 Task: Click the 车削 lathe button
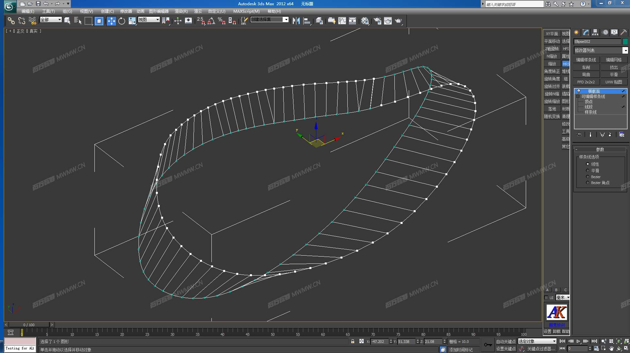(586, 67)
